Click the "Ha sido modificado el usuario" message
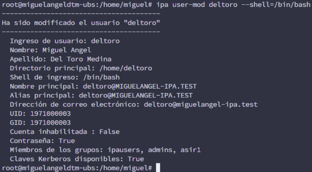Screen dimensions: 312x172 [81, 23]
